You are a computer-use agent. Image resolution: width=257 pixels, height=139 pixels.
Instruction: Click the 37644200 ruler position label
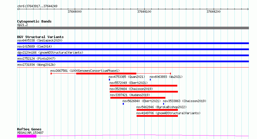[x=214, y=12]
